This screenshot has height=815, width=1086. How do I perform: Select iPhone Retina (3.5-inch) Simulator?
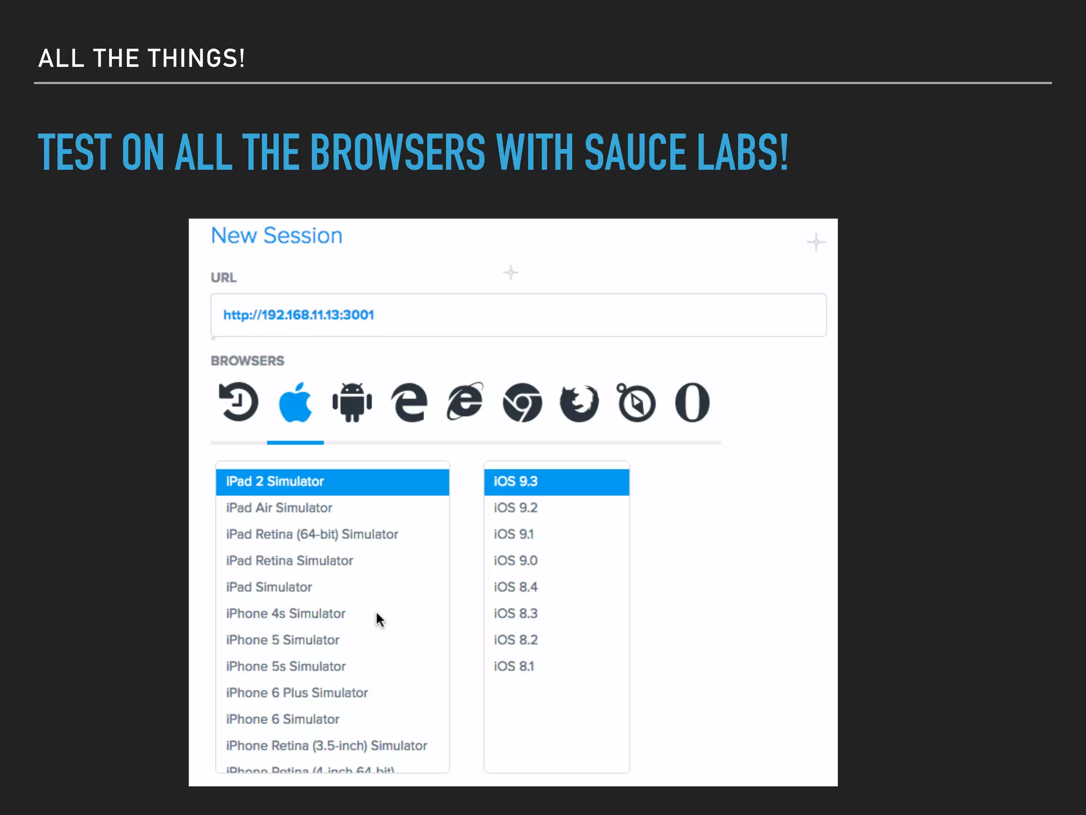[327, 745]
